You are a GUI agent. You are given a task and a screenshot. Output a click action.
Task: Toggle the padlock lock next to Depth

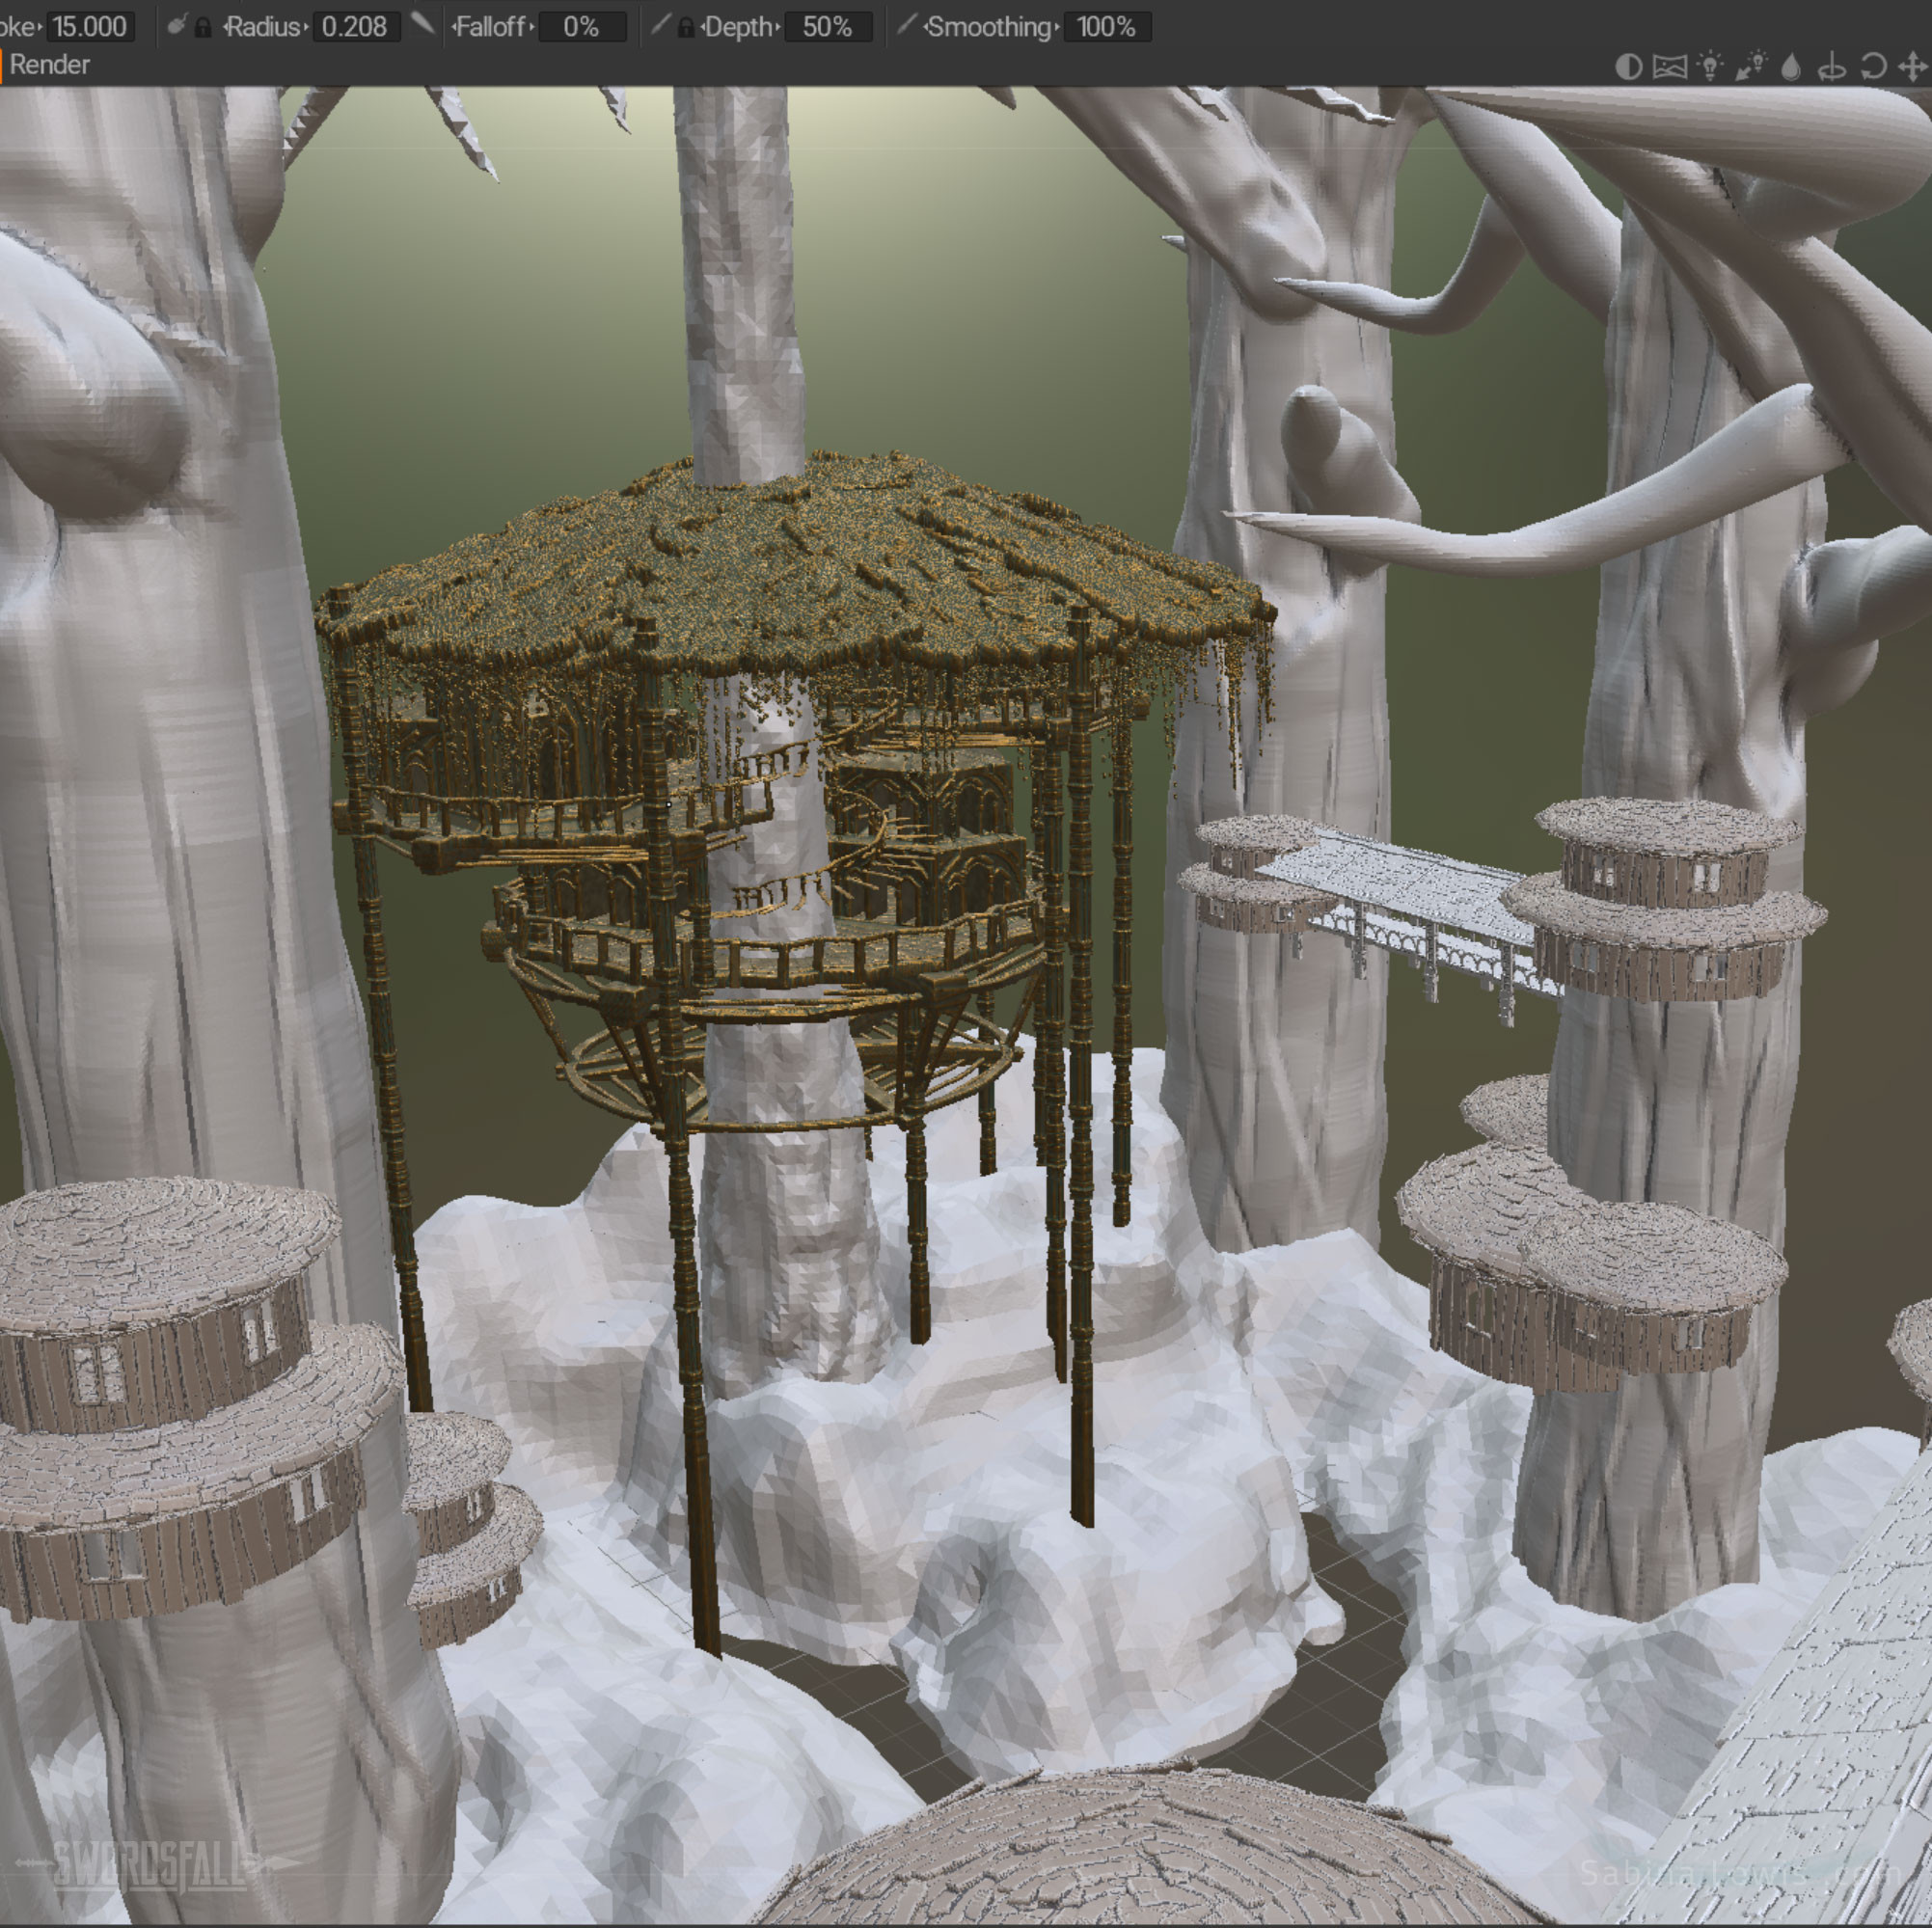click(686, 25)
